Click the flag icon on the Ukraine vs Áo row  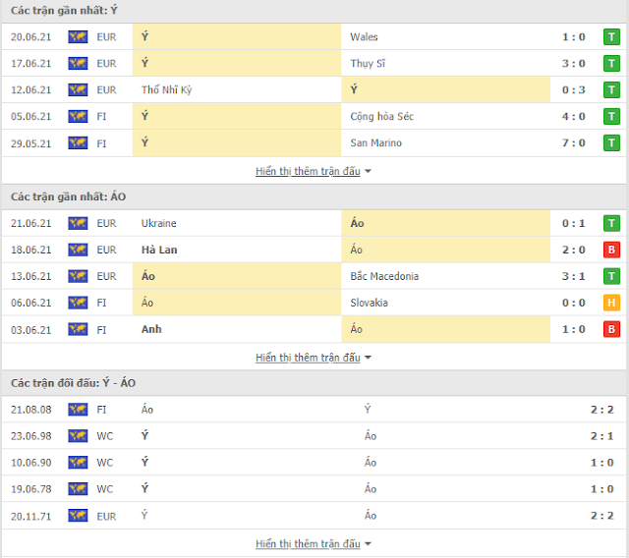78,223
